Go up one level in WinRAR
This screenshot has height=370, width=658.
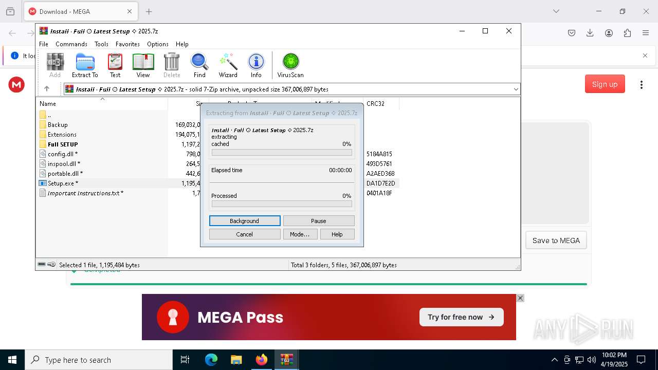[47, 89]
